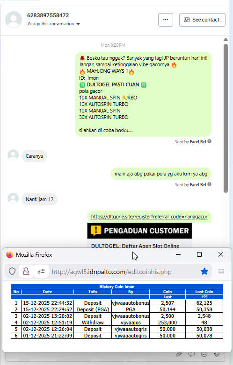
Task: Click the chat scrollbar up arrow
Action: (226, 40)
